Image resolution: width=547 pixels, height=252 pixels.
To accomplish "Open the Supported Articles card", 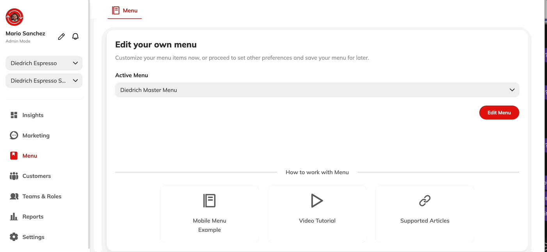I will pyautogui.click(x=425, y=214).
